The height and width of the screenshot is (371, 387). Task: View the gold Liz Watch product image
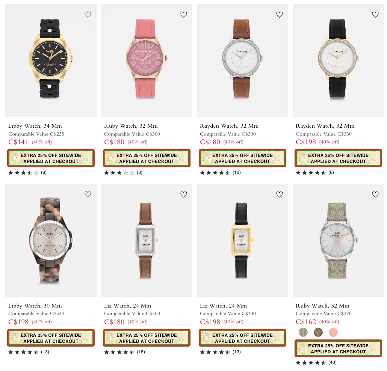pyautogui.click(x=242, y=240)
